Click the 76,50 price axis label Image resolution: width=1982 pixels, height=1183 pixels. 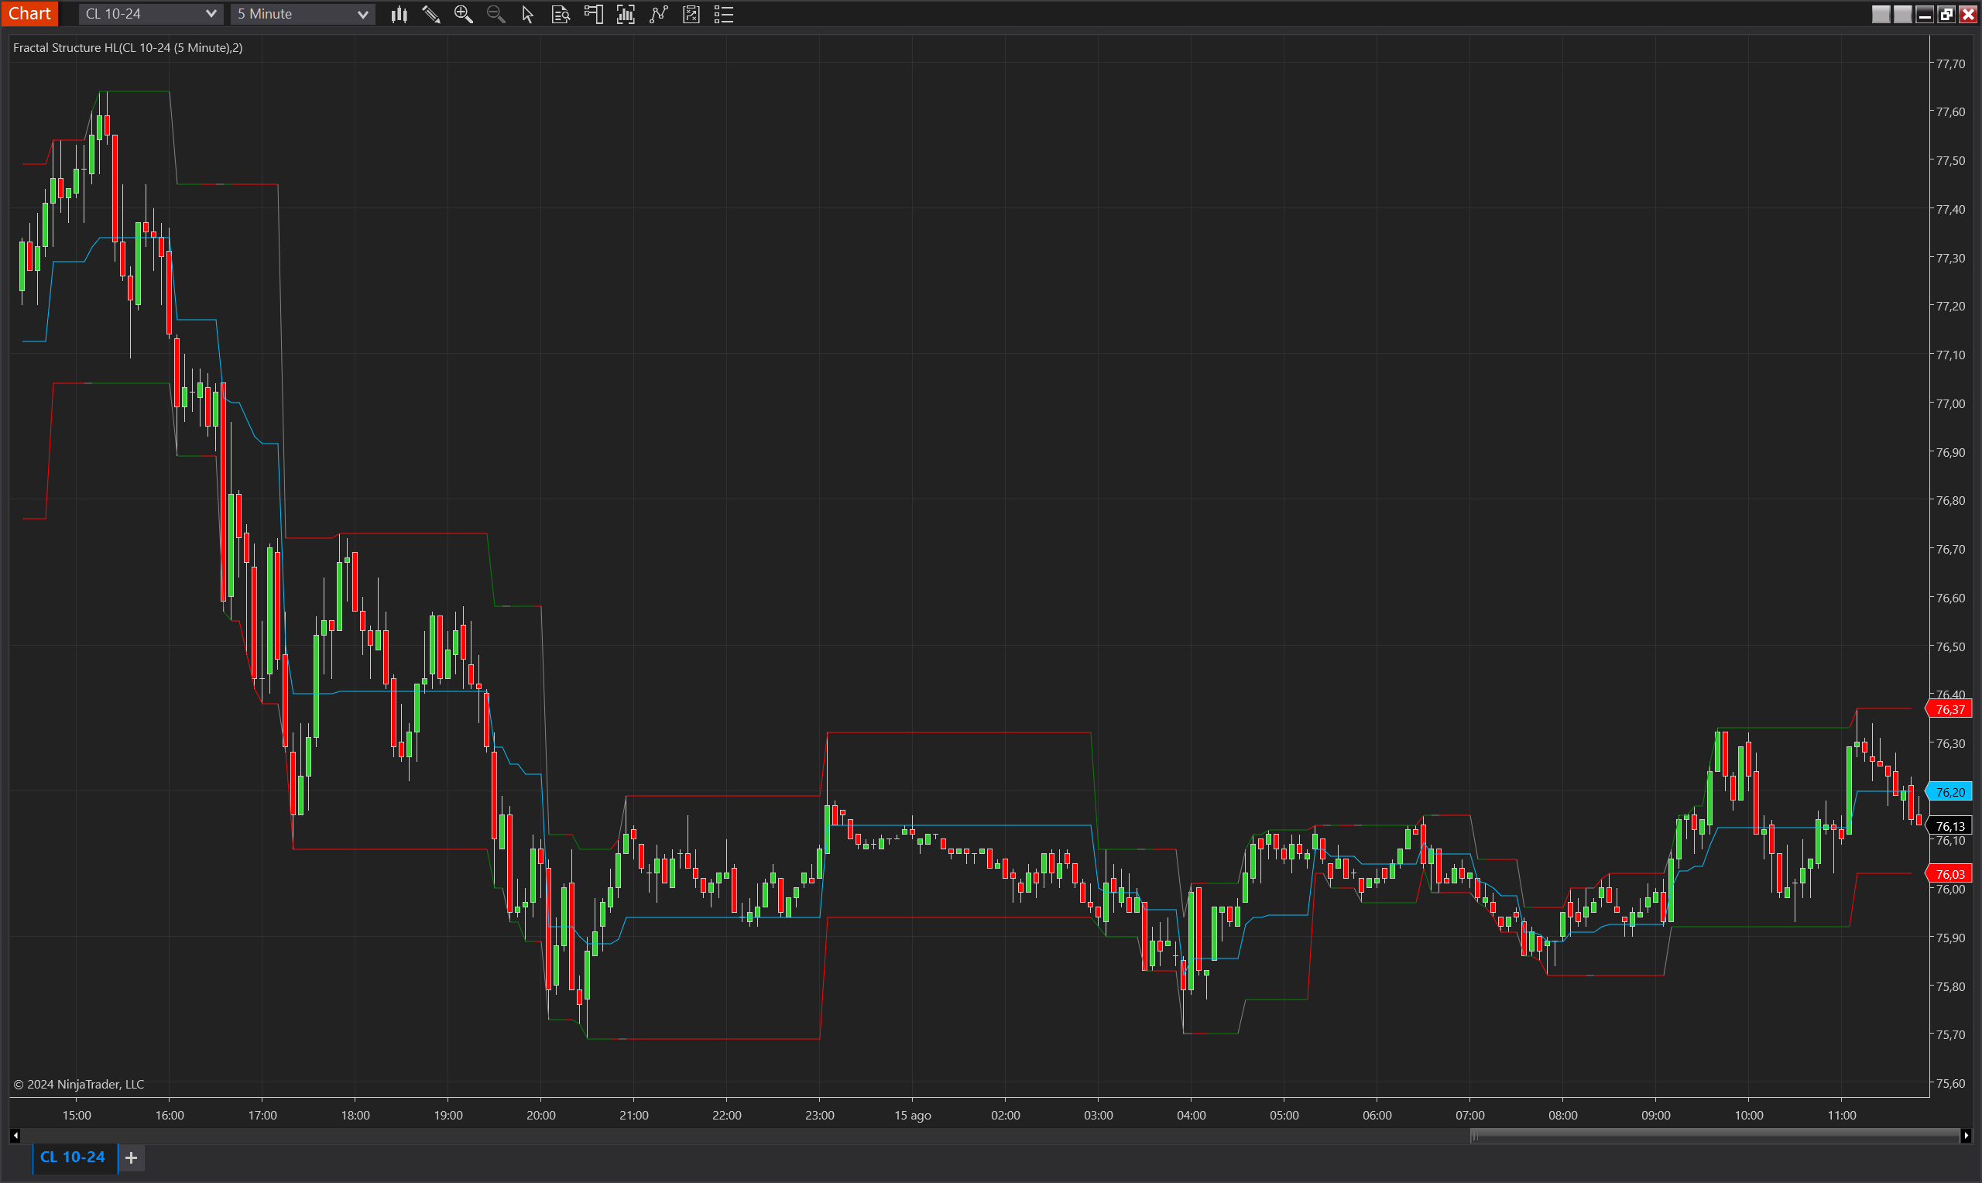1950,646
